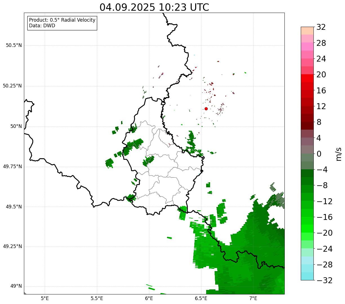Click the 7°E longitude label

pos(253,298)
